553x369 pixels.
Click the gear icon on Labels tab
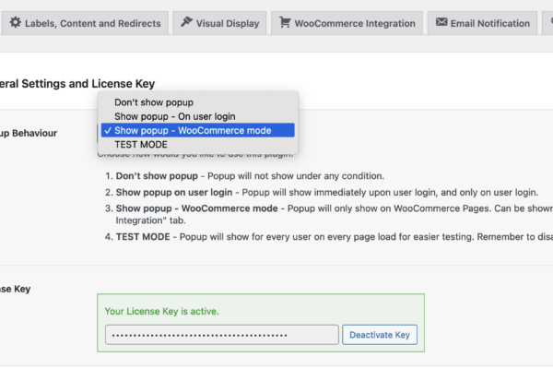[x=15, y=22]
